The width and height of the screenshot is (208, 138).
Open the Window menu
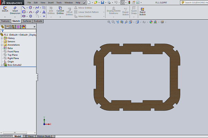pyautogui.click(x=69, y=2)
